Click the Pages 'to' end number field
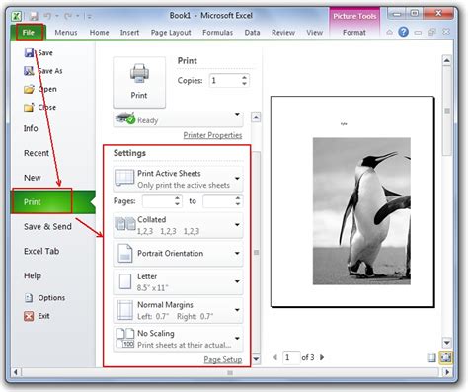The width and height of the screenshot is (468, 392). click(218, 201)
